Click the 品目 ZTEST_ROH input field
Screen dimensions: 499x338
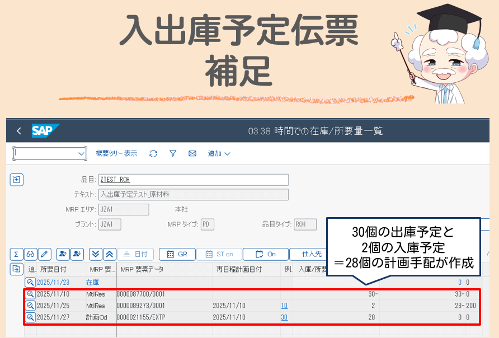click(x=193, y=180)
